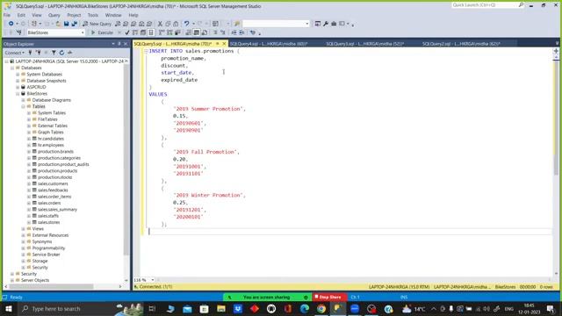Open the editor zoom percentage dropdown
This screenshot has height=316, width=562.
(x=152, y=280)
